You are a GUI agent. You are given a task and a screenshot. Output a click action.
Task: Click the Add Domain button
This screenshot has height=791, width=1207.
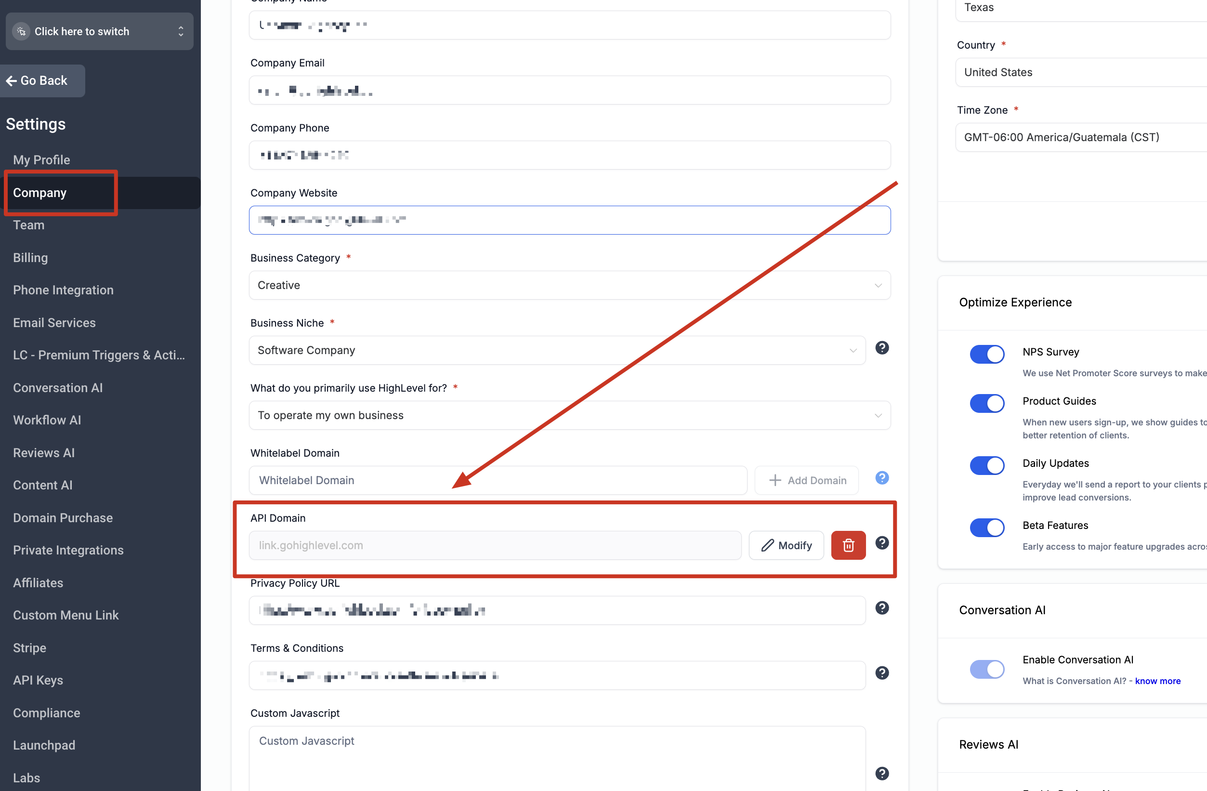coord(806,480)
